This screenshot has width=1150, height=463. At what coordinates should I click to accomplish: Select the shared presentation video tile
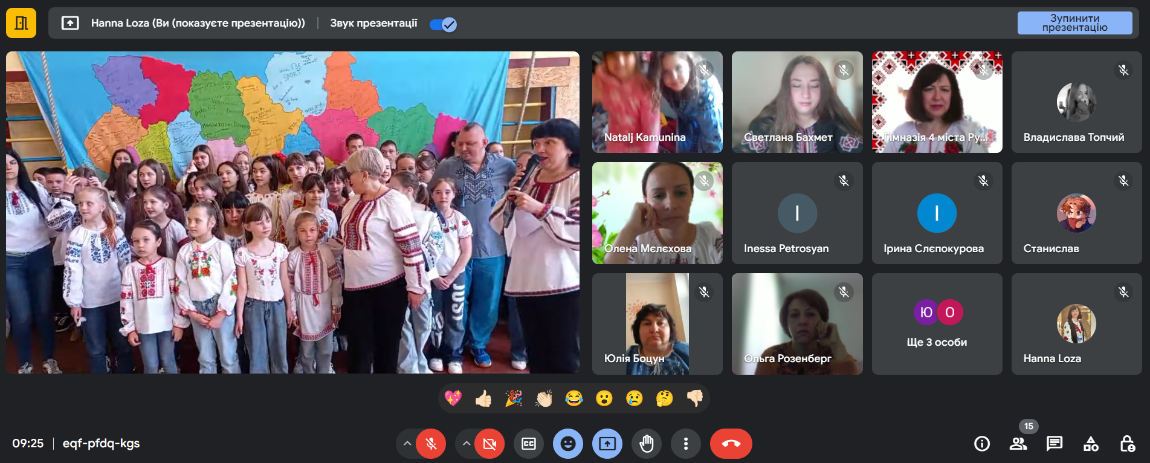click(x=292, y=212)
